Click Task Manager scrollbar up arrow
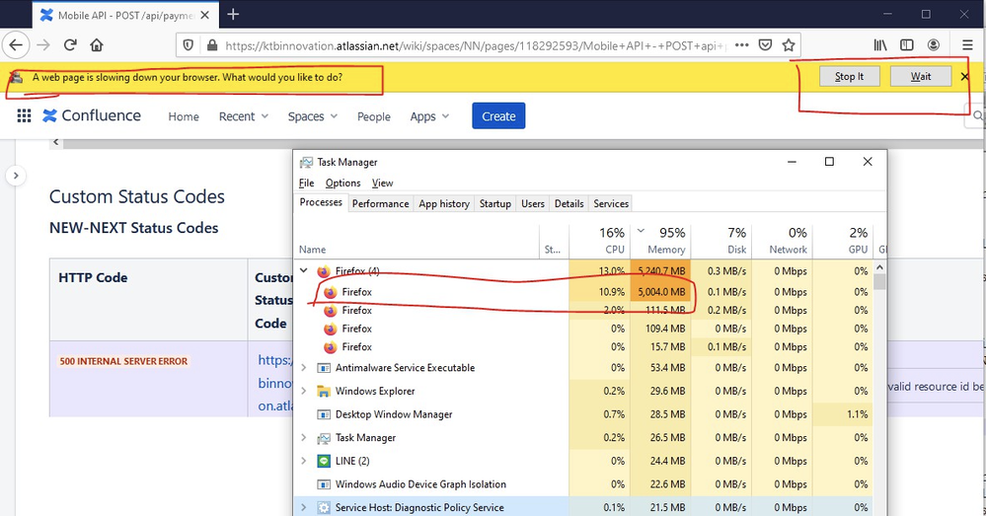The image size is (986, 516). (x=879, y=267)
